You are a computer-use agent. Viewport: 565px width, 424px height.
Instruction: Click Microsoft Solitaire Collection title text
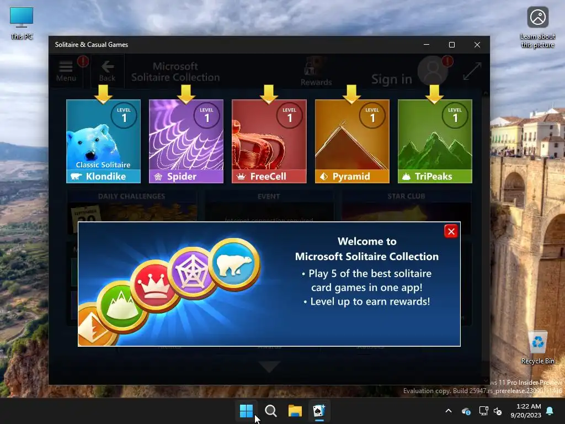click(x=175, y=72)
